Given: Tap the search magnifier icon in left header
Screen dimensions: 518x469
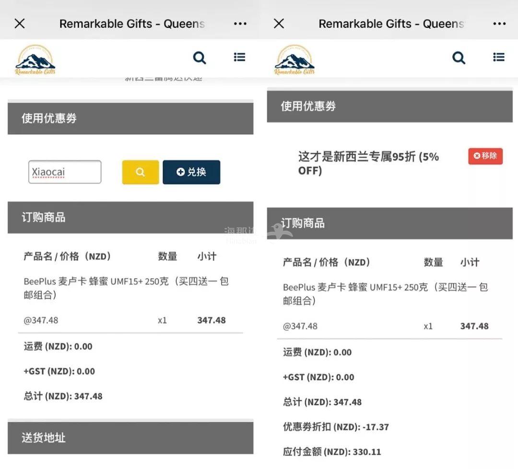Looking at the screenshot, I should tap(200, 58).
